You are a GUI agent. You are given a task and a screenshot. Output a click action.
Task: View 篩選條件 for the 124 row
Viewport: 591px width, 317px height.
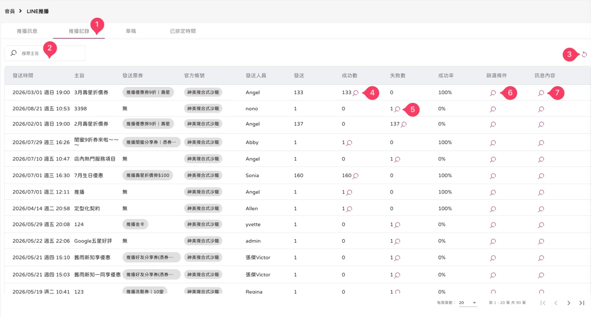tap(493, 225)
